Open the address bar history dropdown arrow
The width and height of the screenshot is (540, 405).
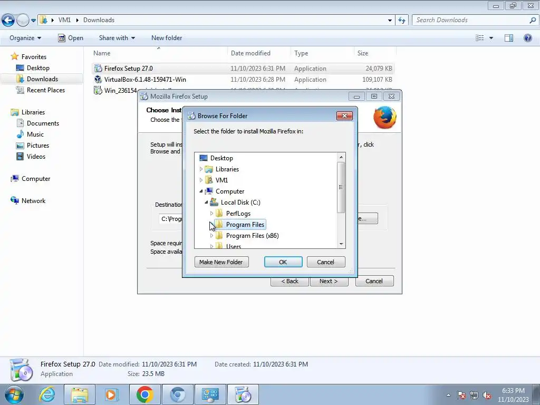tap(390, 21)
